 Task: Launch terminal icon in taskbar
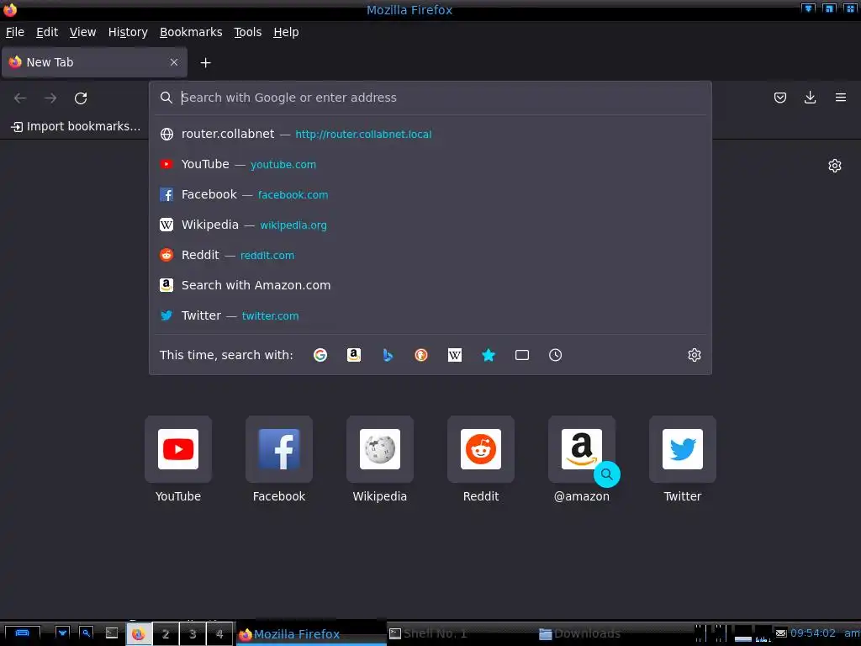coord(112,633)
